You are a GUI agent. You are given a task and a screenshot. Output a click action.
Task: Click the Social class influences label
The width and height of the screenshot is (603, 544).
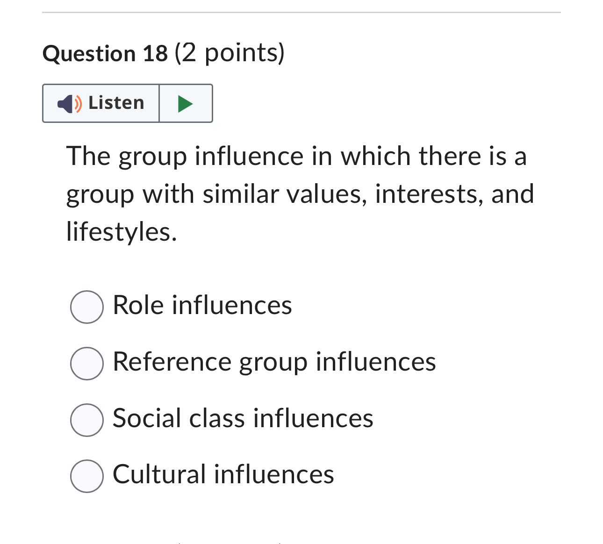click(x=243, y=419)
